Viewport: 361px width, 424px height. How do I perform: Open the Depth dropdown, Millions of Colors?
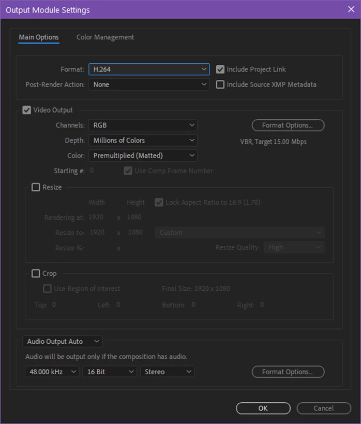pyautogui.click(x=143, y=140)
